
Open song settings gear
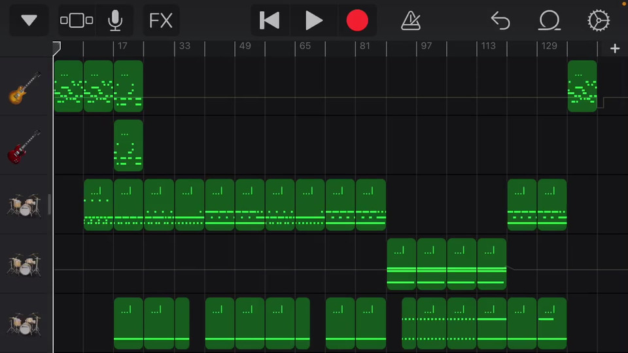[x=599, y=20]
